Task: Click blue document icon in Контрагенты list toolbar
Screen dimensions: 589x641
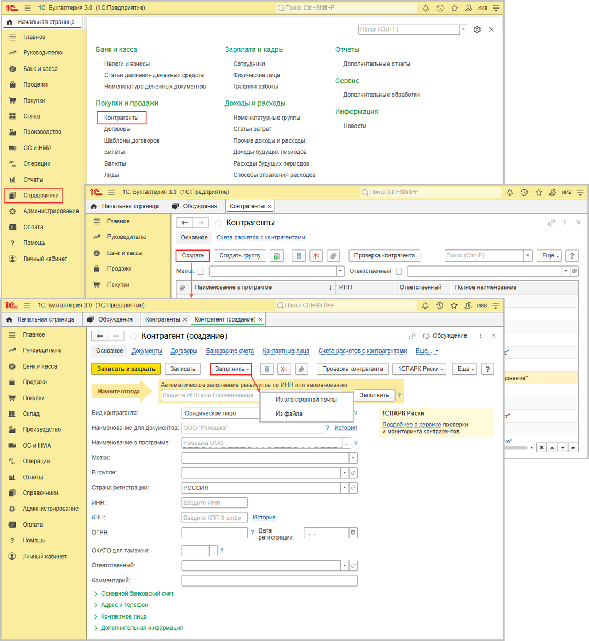Action: coord(299,256)
